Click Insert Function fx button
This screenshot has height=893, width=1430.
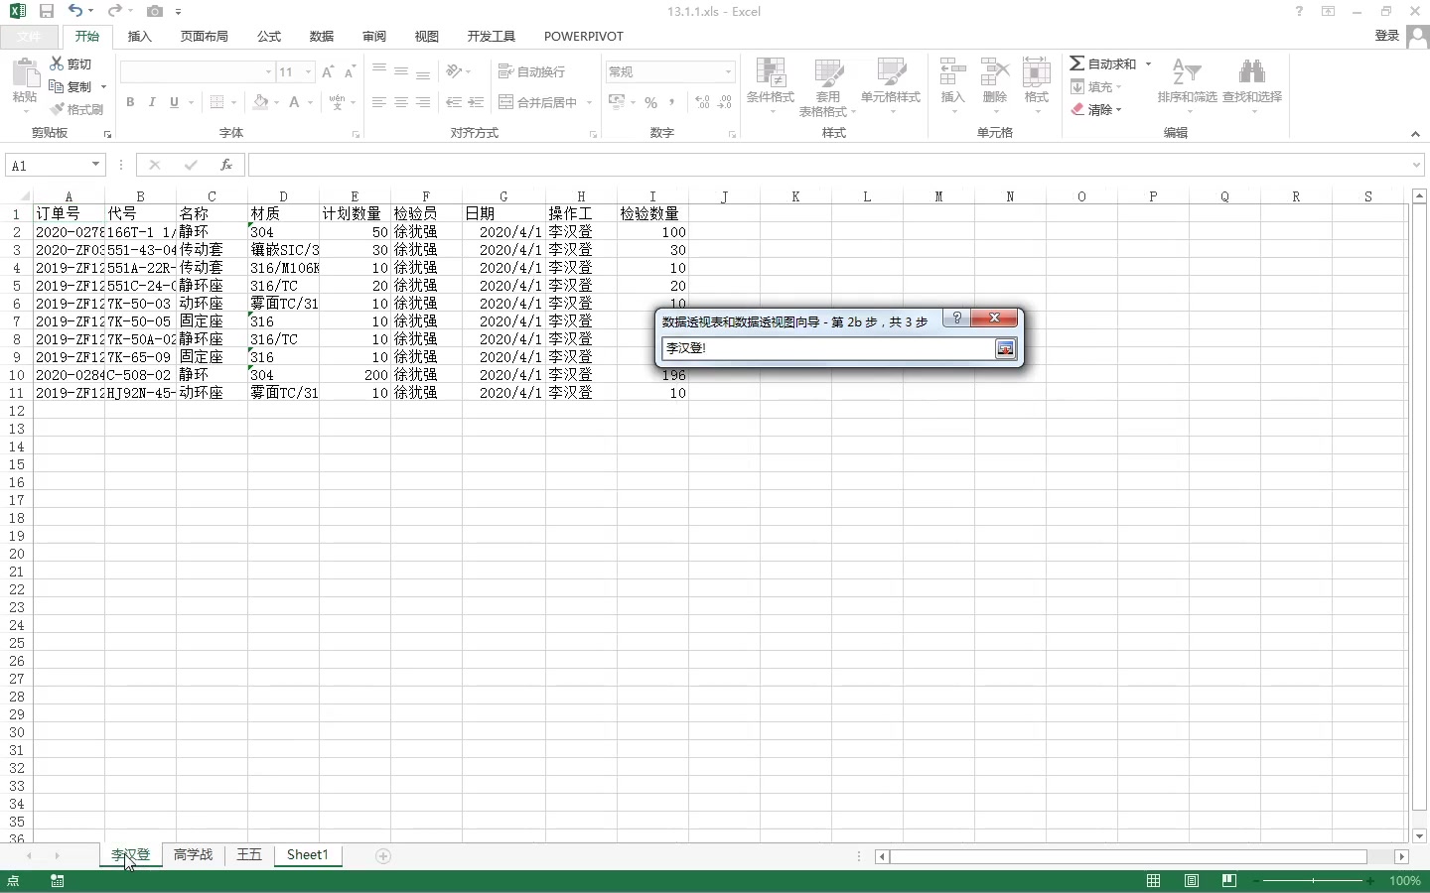click(x=226, y=165)
